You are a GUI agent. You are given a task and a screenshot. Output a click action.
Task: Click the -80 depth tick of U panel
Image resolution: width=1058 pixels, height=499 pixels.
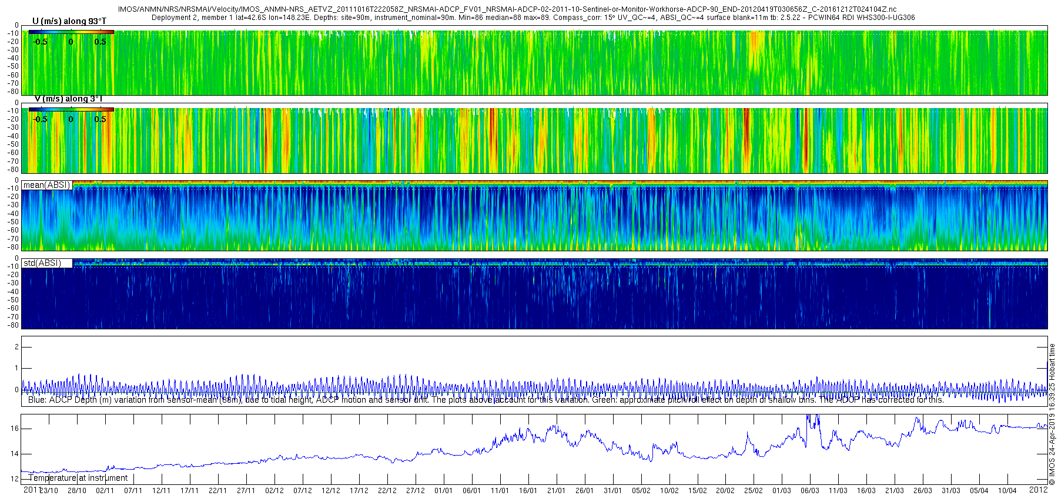[x=13, y=92]
